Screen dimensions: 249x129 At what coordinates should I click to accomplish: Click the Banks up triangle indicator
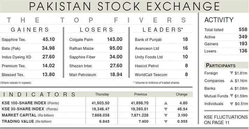231,88
